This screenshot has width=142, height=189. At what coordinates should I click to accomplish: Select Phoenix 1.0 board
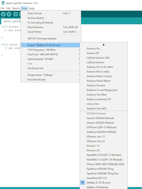(x=104, y=146)
